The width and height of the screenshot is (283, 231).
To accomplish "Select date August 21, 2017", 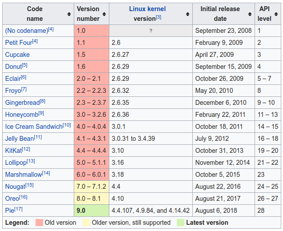I will (x=218, y=199).
